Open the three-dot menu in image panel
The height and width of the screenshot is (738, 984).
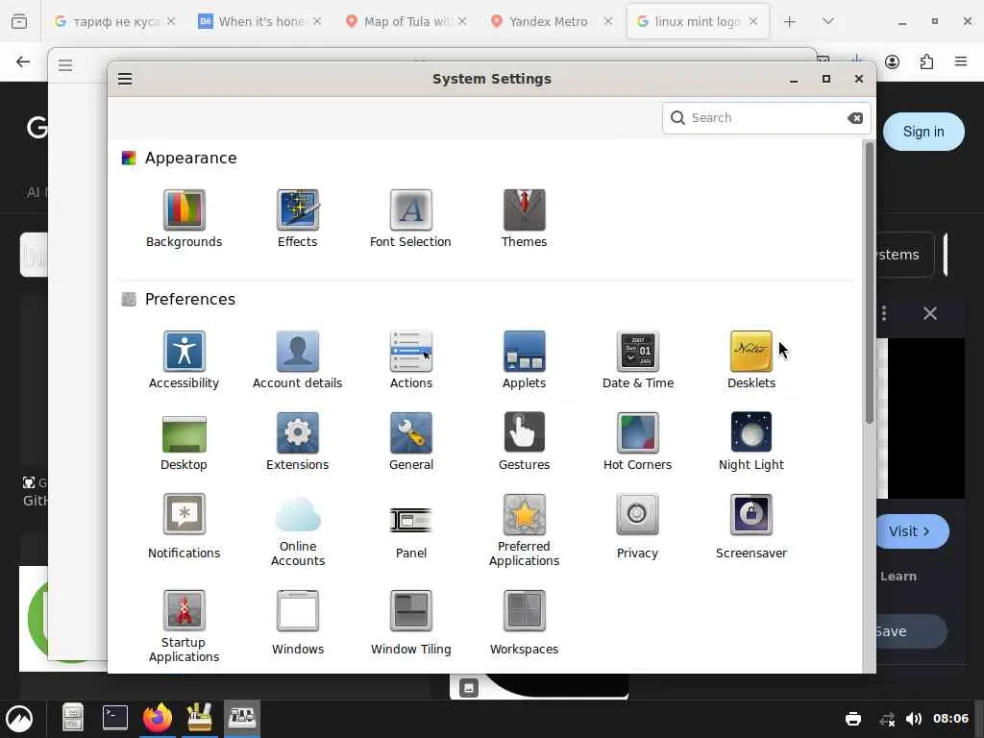pos(884,313)
